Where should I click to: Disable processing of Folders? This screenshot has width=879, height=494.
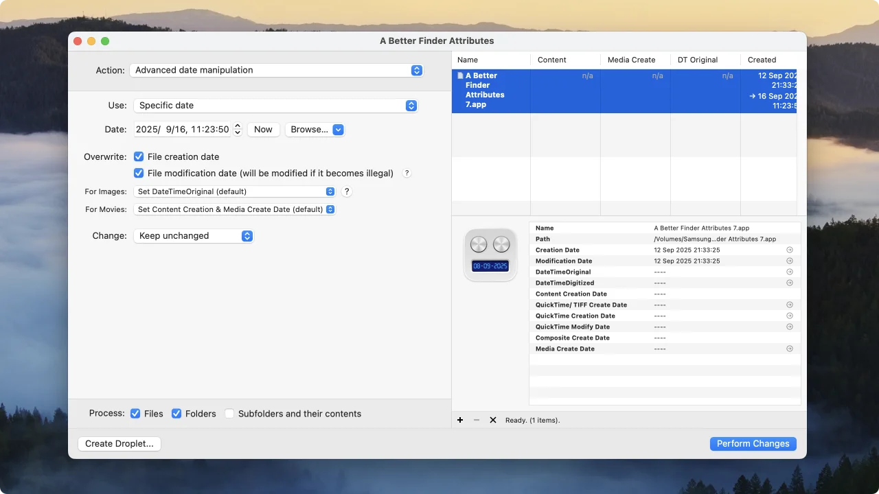(176, 414)
